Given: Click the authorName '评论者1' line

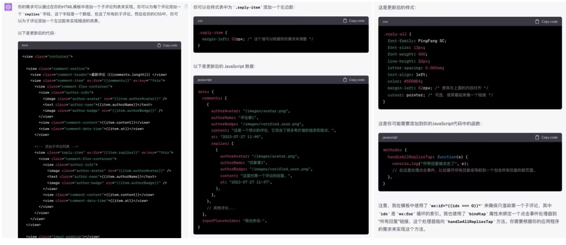Looking at the screenshot, I should 236,118.
